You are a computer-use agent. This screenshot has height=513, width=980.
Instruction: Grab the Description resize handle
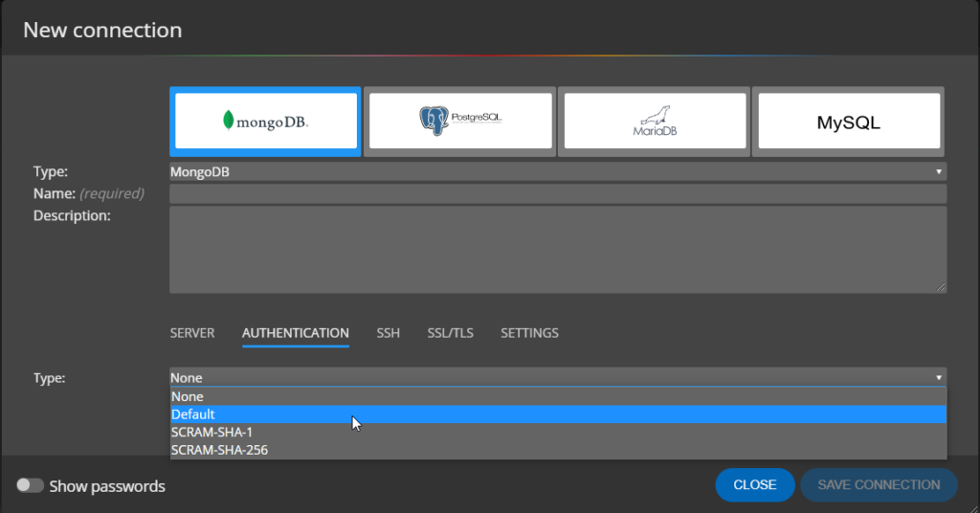pyautogui.click(x=941, y=287)
